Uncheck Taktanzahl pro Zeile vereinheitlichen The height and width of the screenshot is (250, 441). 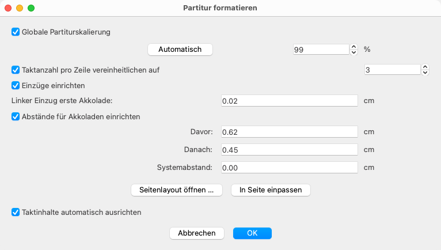tap(16, 70)
